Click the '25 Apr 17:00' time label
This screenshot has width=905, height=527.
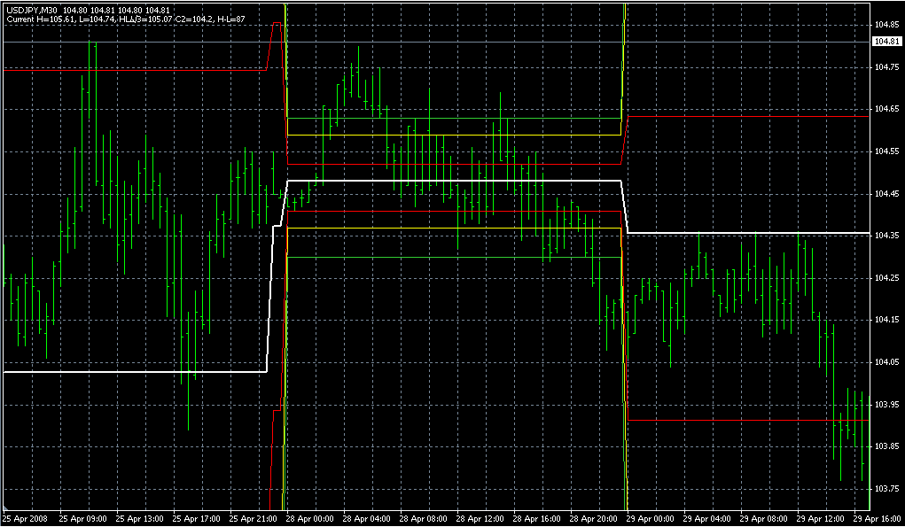tap(197, 519)
